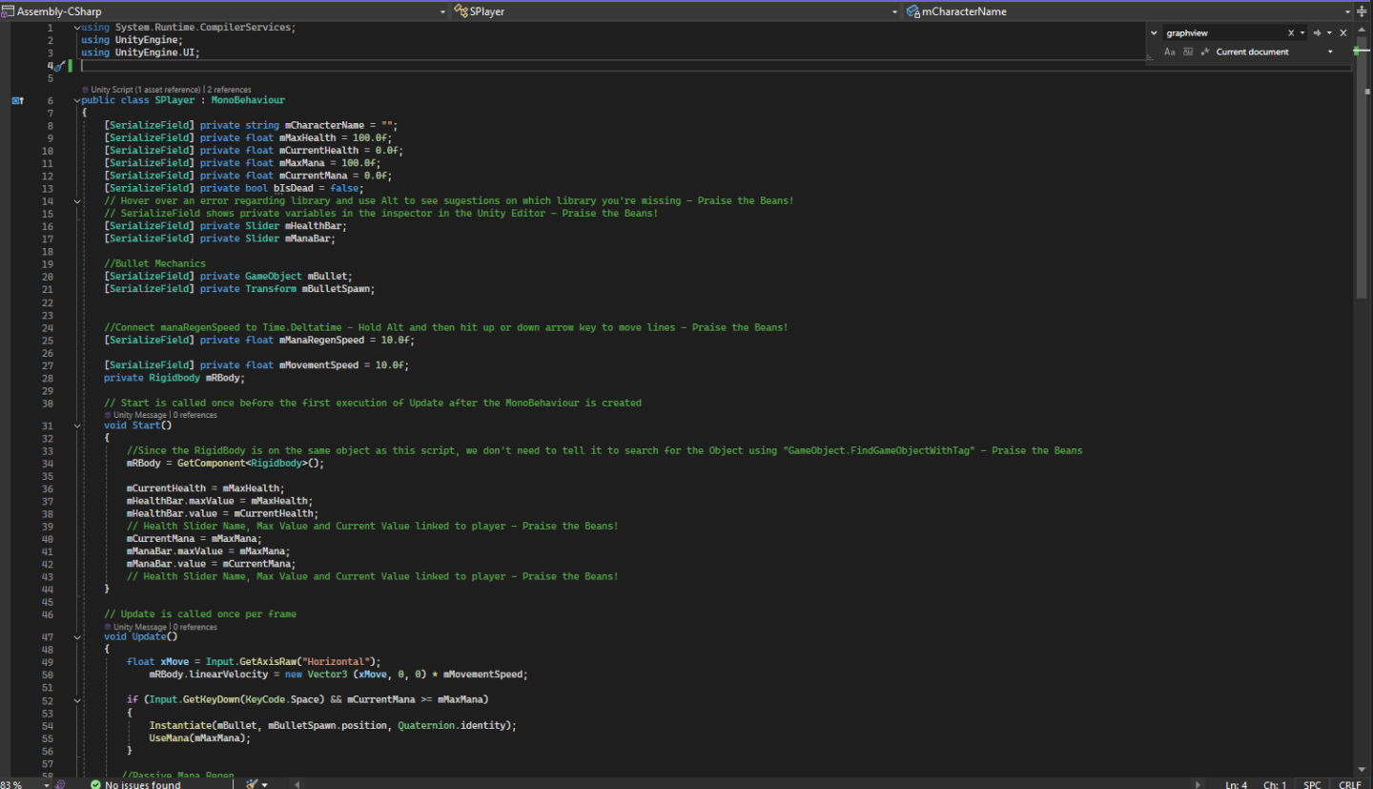Click the CRLF line ending indicator
This screenshot has width=1373, height=789.
pyautogui.click(x=1349, y=784)
